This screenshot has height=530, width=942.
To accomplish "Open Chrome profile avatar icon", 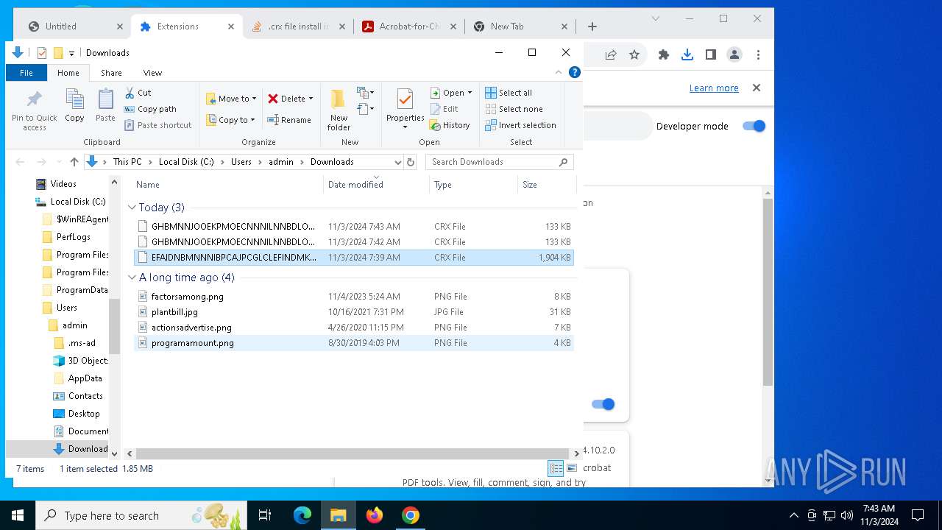I will (734, 54).
